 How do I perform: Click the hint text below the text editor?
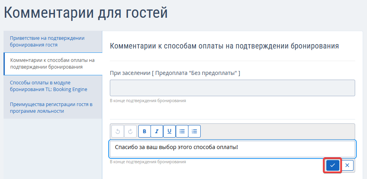pyautogui.click(x=148, y=162)
